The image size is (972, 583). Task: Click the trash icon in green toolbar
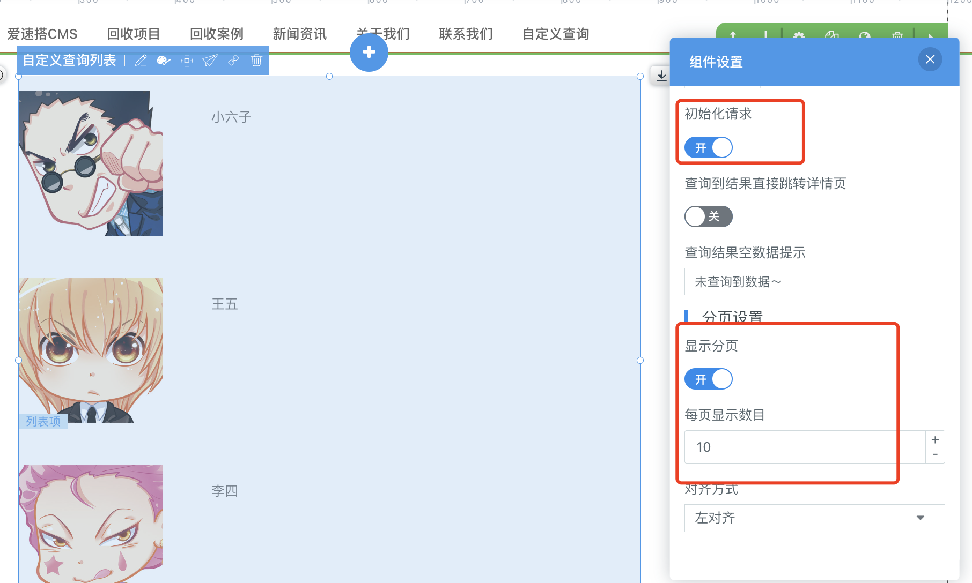(897, 35)
